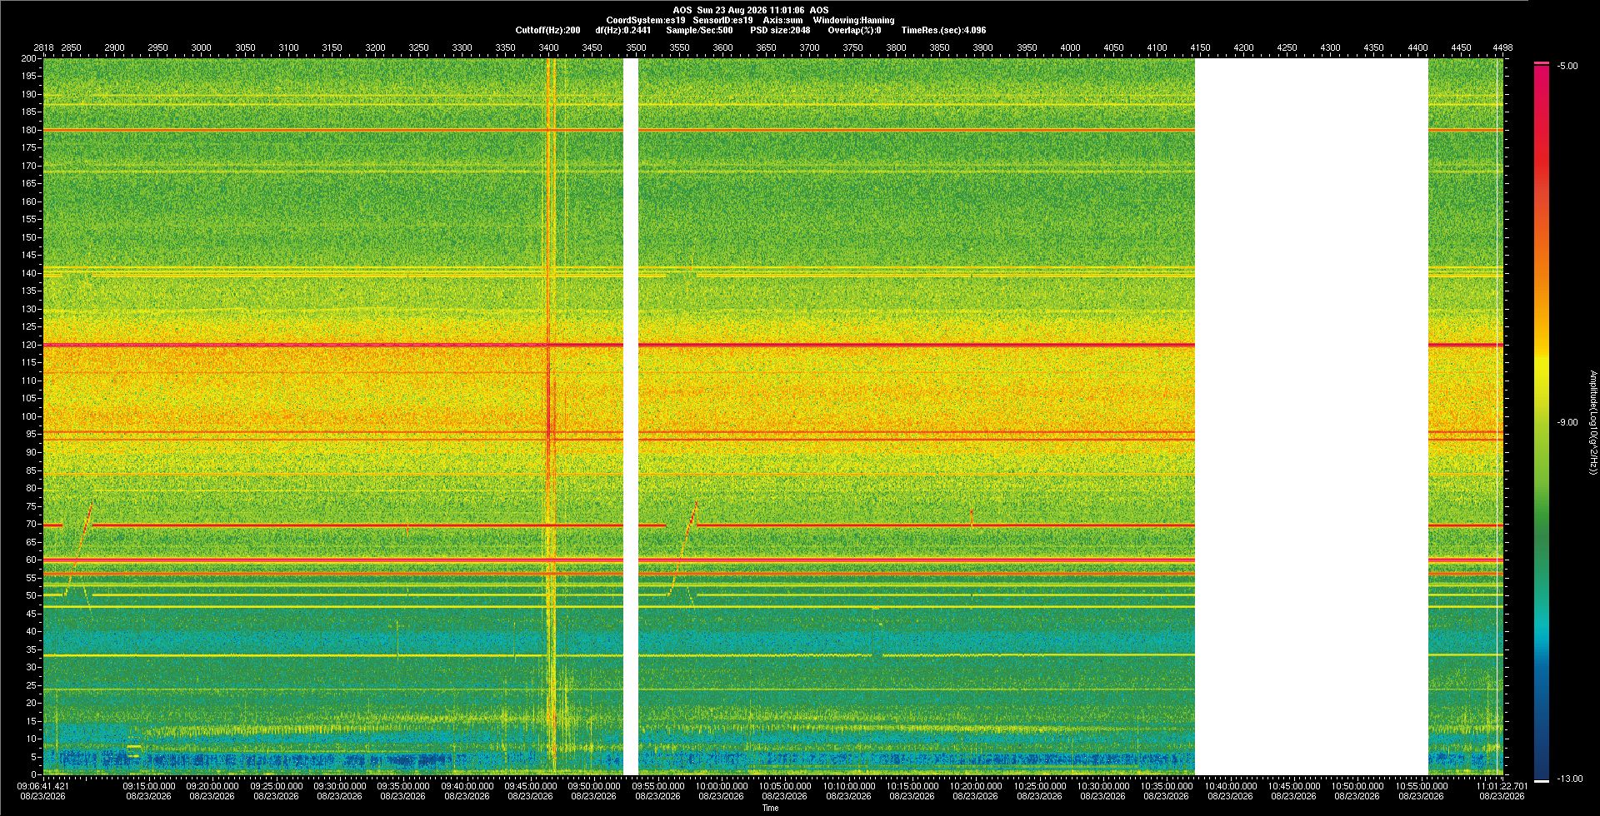Click the 30 frequency axis label
The height and width of the screenshot is (816, 1600).
[x=32, y=667]
